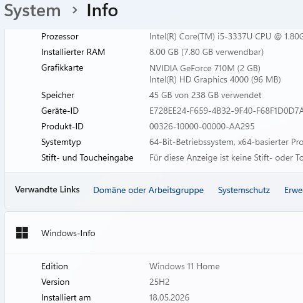Select the Intel HD Graphics 4000 entry
Screen dimensions: 303x303
(x=215, y=79)
